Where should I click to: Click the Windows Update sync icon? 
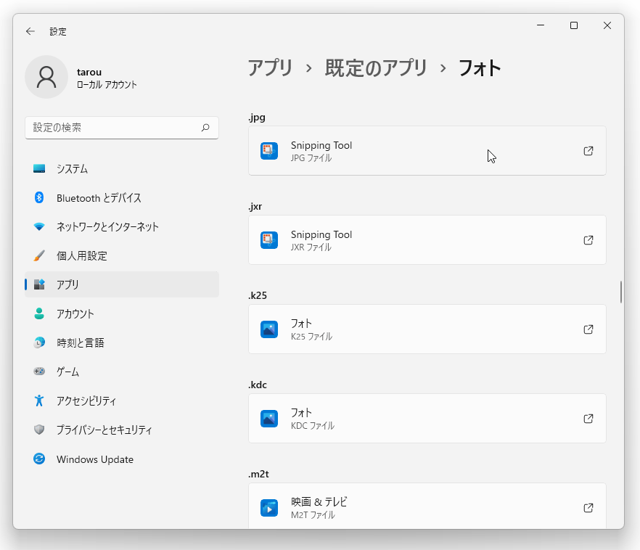coord(39,459)
